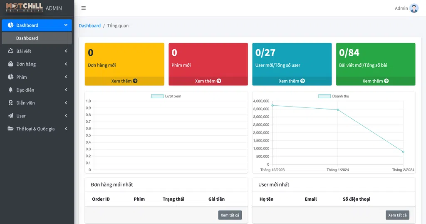
Task: Click the Dashboard breadcrumb link
Action: coord(90,25)
